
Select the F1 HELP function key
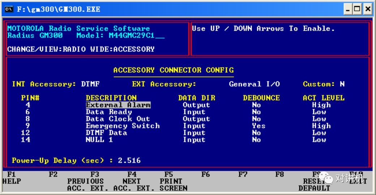pyautogui.click(x=12, y=178)
